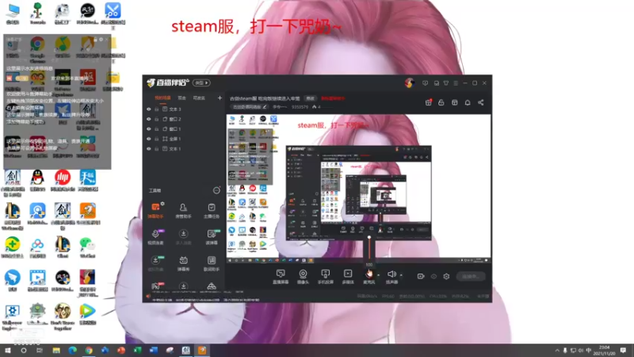Show hidden tray icons chevron
Screen dimensions: 634x357
(x=557, y=351)
